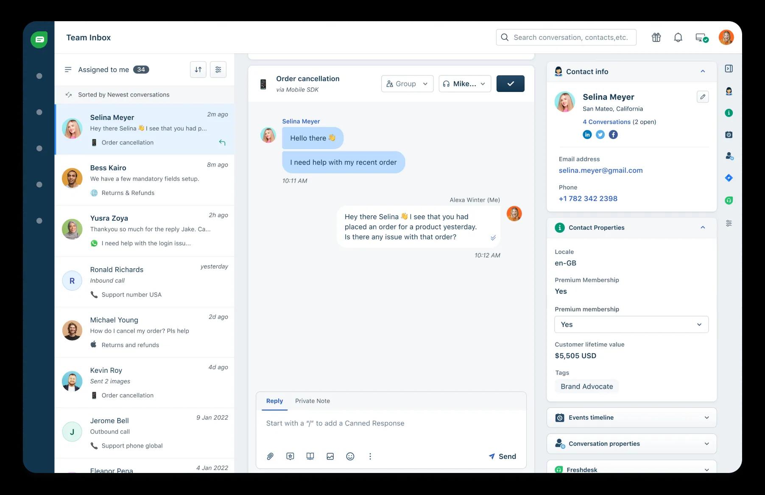Open the emoji picker
This screenshot has width=765, height=495.
350,456
